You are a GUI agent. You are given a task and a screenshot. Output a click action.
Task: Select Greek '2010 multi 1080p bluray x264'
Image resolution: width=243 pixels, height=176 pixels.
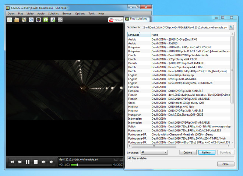pos(179,103)
